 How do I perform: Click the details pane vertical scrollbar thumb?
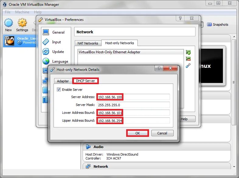click(x=234, y=82)
